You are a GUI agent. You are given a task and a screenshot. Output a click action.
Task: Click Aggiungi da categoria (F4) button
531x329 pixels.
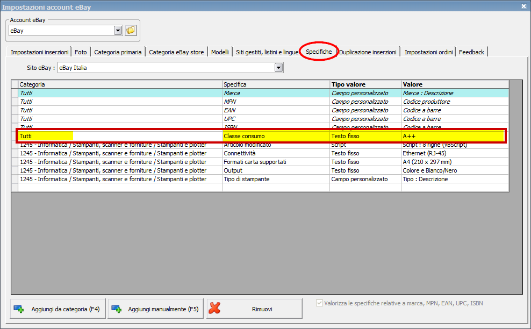click(58, 309)
